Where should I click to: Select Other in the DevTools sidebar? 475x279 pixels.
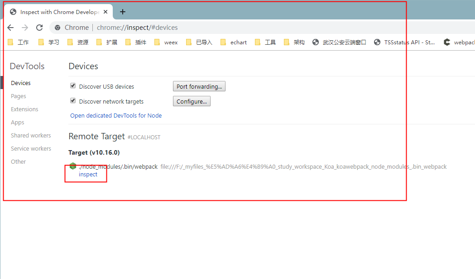point(19,161)
